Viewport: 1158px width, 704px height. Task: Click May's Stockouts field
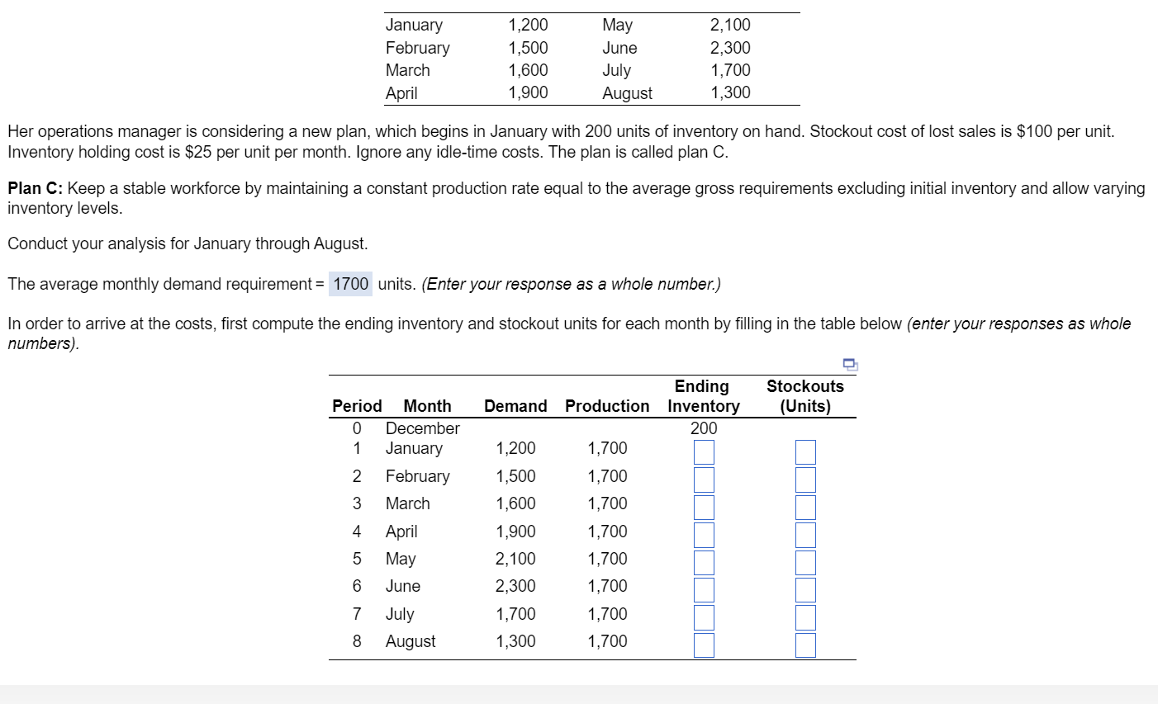click(805, 562)
